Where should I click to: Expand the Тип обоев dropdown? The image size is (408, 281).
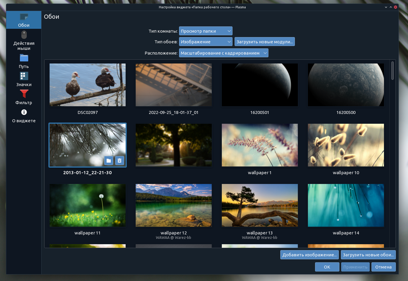[x=205, y=42]
